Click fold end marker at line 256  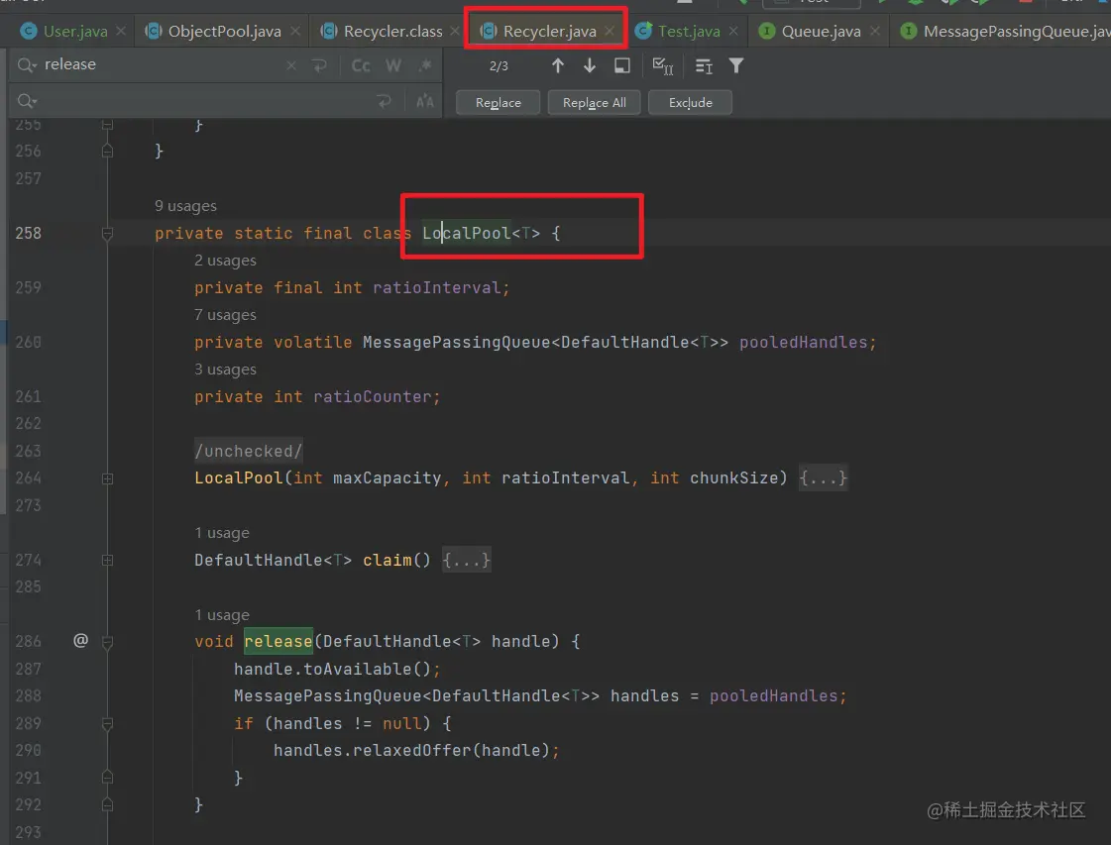coord(108,151)
